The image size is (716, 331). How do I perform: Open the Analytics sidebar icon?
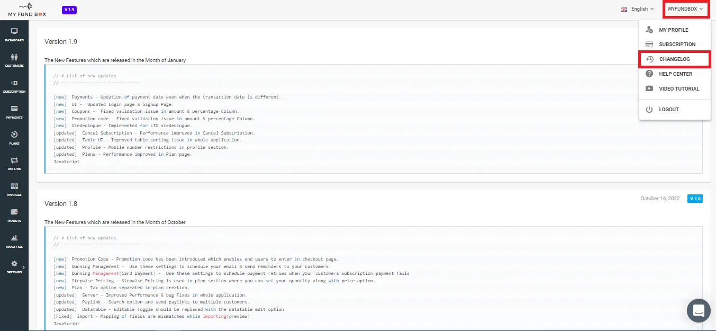14,238
